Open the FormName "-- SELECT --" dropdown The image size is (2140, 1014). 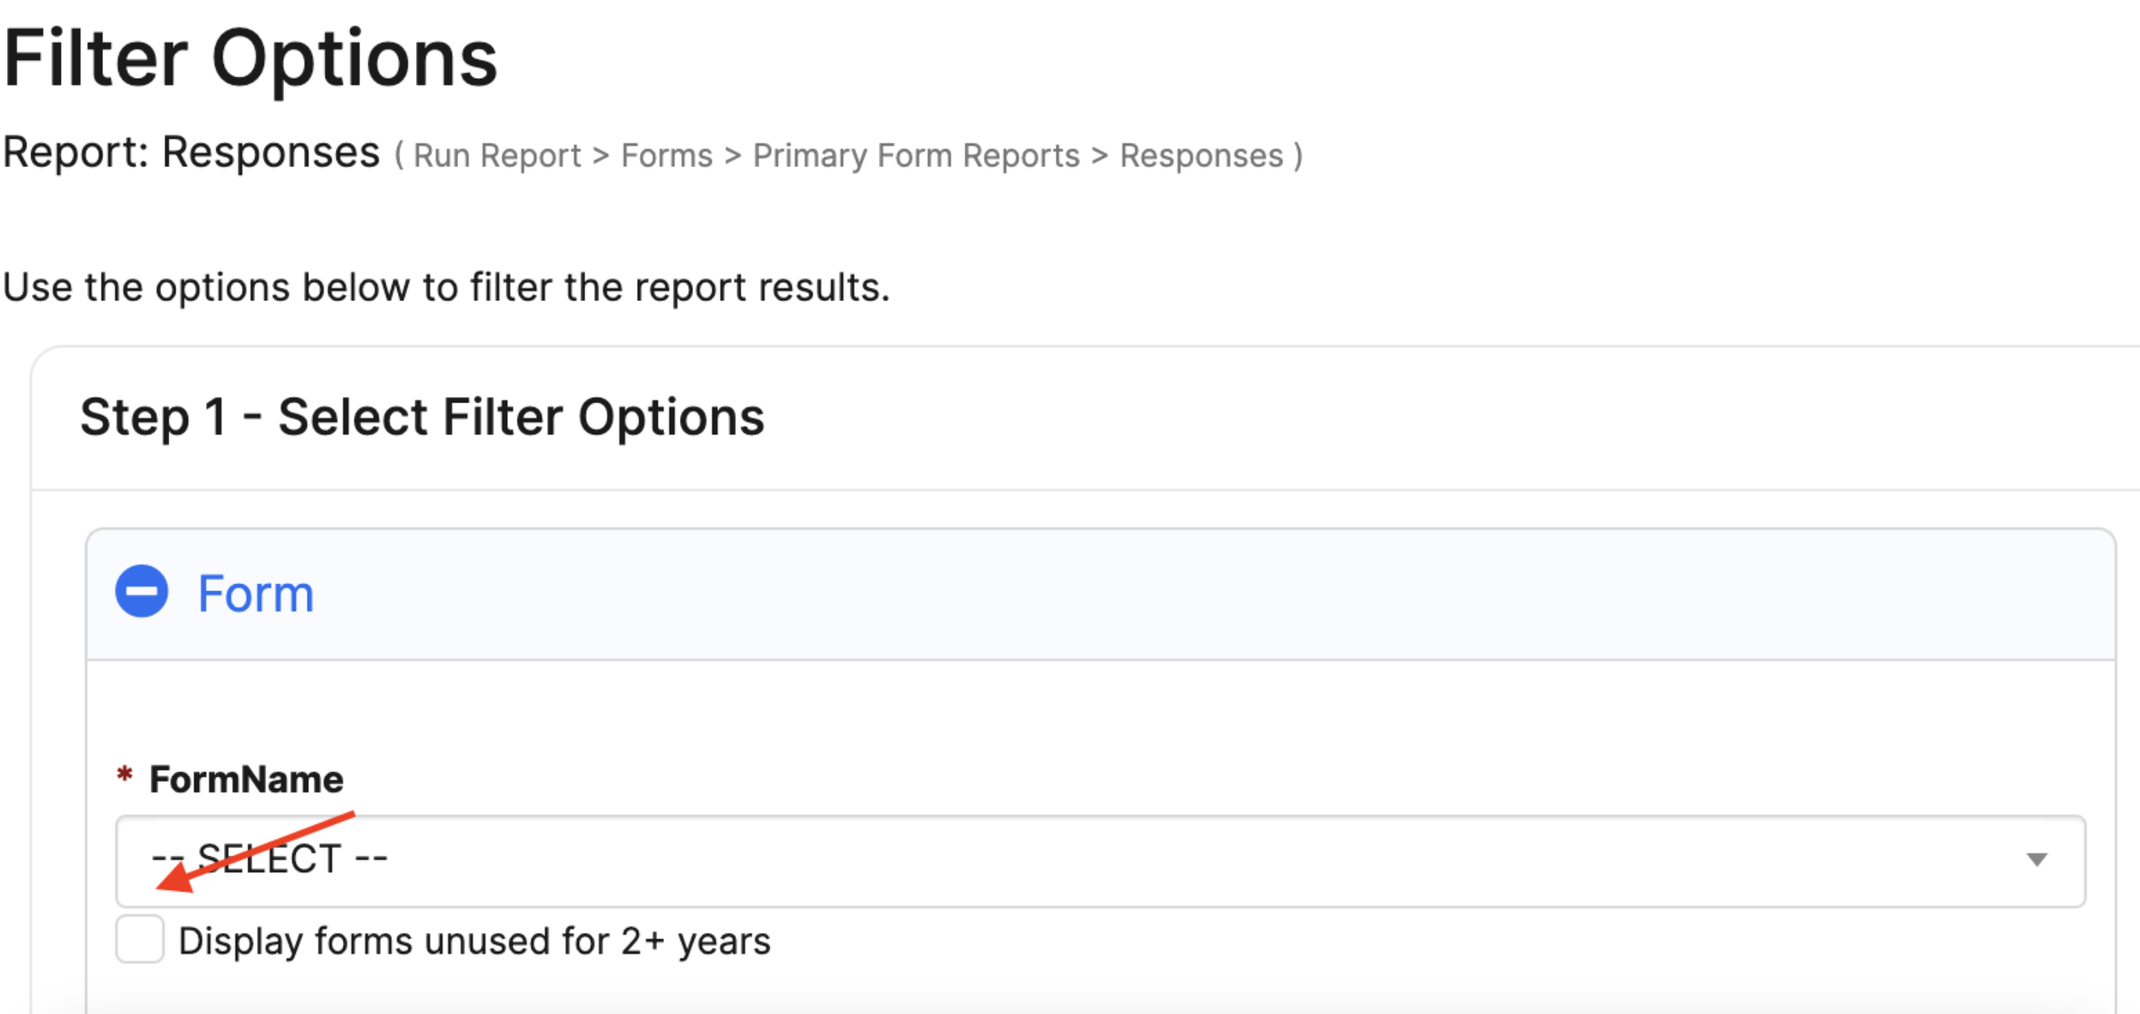[x=1100, y=861]
